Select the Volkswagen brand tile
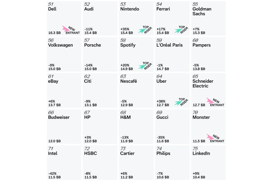273x182 pixels. [x=64, y=54]
